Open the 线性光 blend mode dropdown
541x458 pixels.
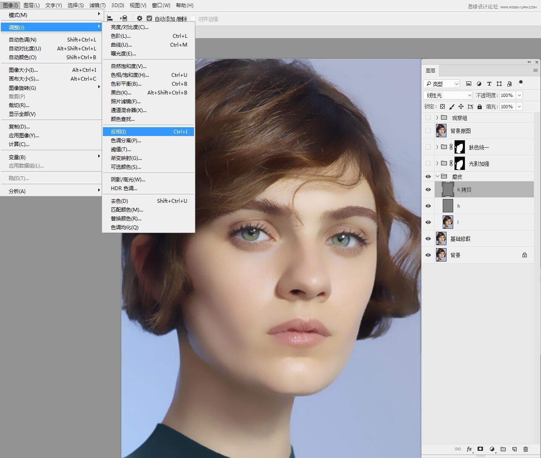coord(448,95)
